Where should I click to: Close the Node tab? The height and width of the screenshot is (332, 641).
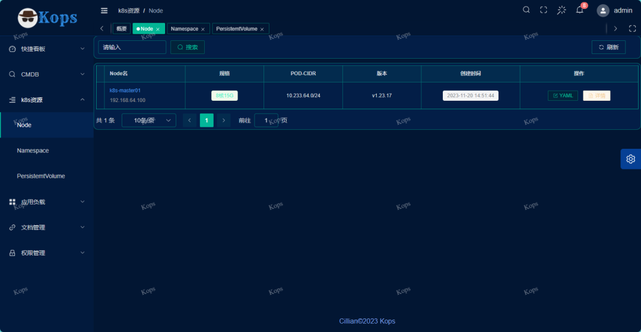pyautogui.click(x=158, y=30)
